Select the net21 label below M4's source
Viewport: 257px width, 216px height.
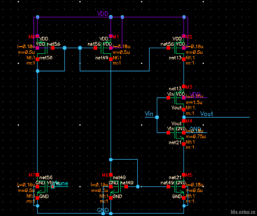175,142
